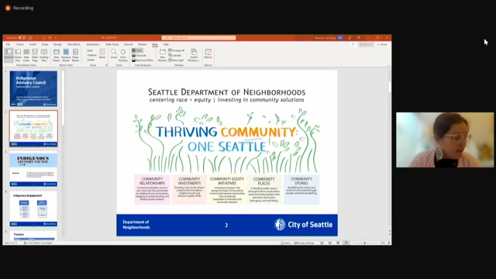Open the Review ribbon tab
Viewport: 496px width, 279px height.
[x=142, y=45]
